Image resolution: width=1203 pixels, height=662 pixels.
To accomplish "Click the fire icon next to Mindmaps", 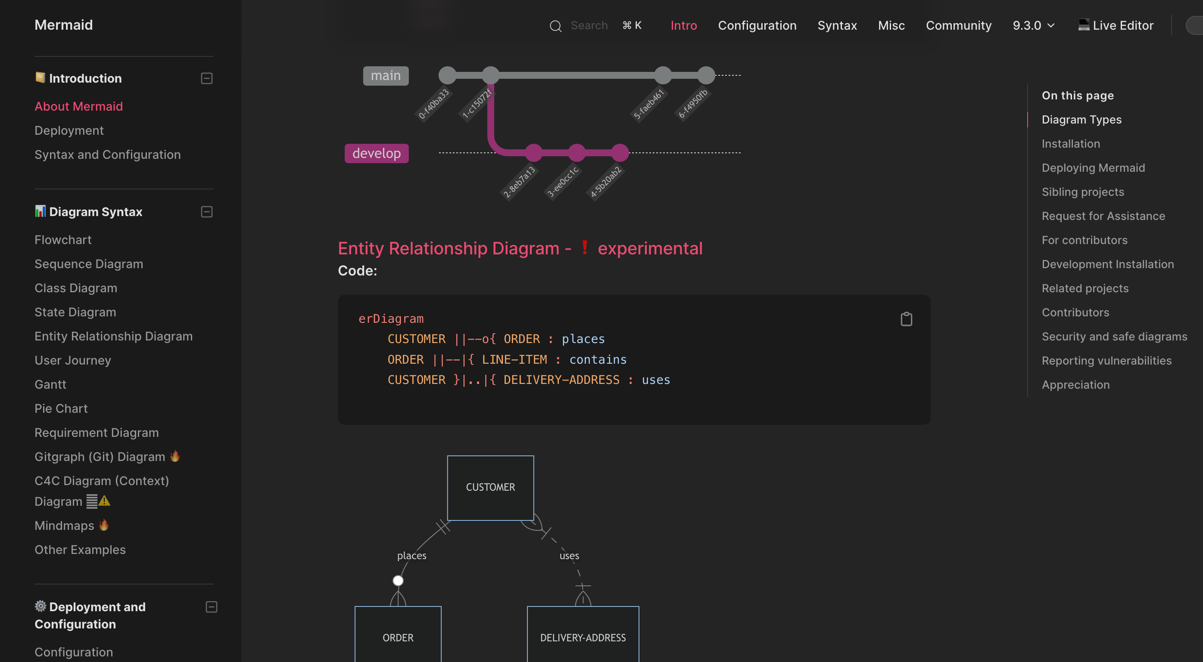I will pos(104,525).
